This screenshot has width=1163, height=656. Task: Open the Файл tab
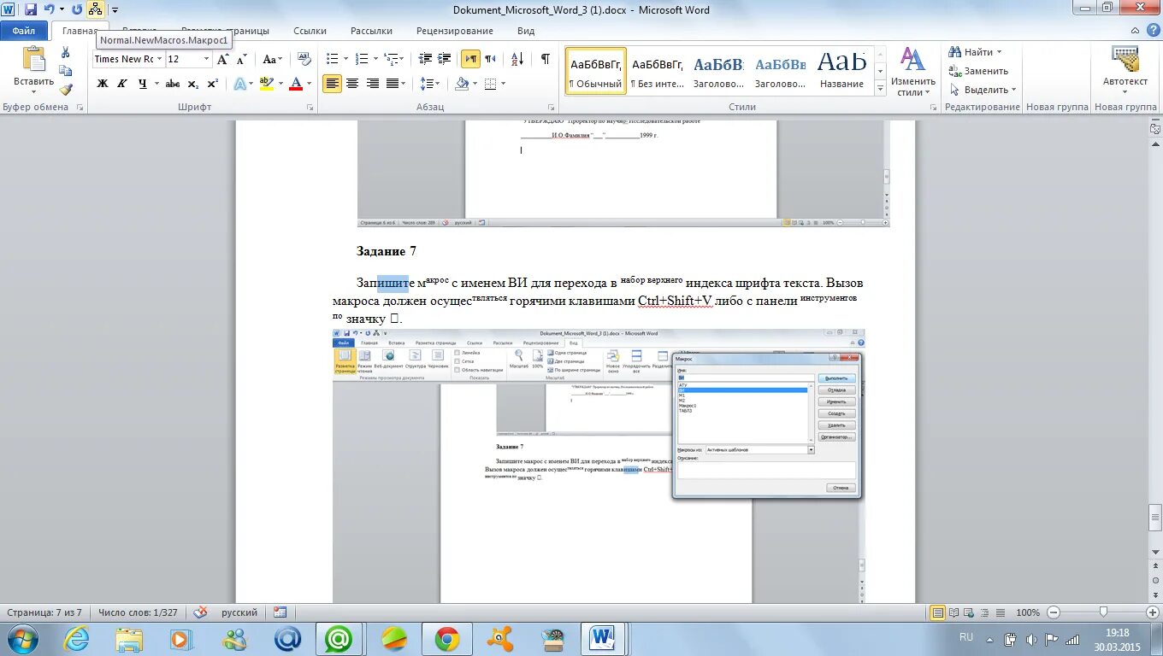click(x=24, y=30)
